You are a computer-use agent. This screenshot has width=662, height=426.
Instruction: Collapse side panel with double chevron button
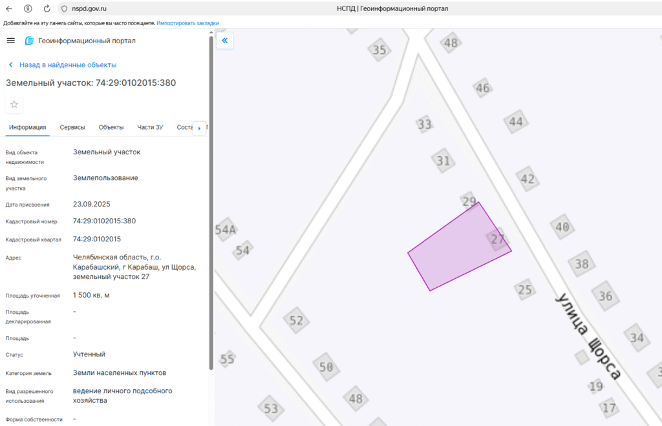point(224,41)
